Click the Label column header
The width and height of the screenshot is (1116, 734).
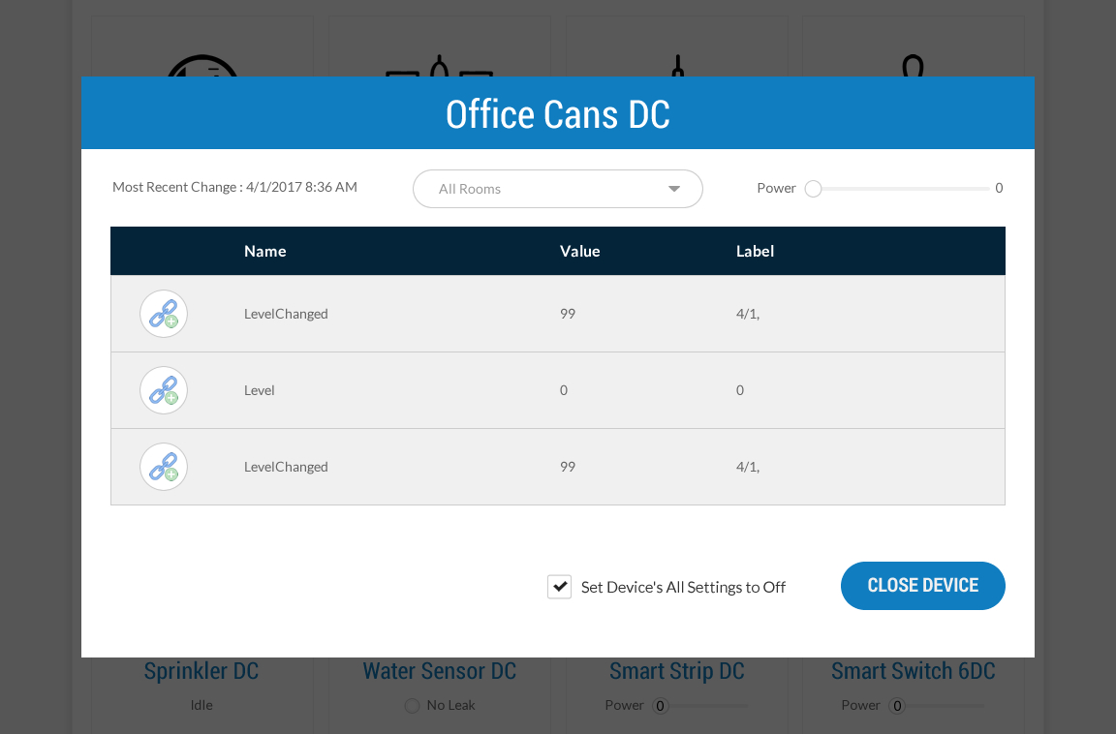click(755, 251)
